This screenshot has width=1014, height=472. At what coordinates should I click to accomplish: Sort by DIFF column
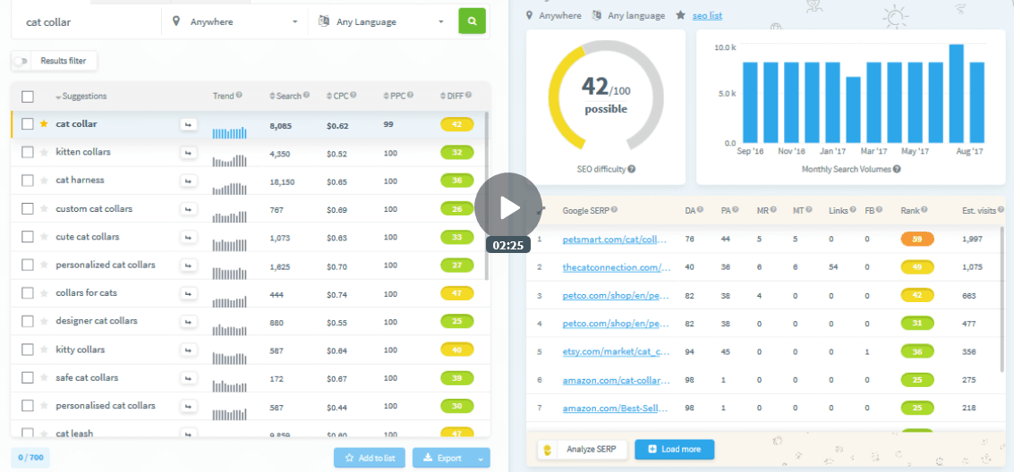point(451,97)
